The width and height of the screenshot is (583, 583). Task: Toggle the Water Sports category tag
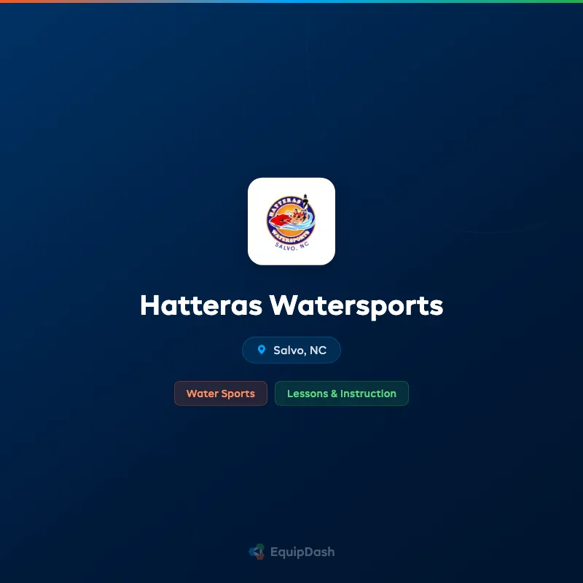221,394
